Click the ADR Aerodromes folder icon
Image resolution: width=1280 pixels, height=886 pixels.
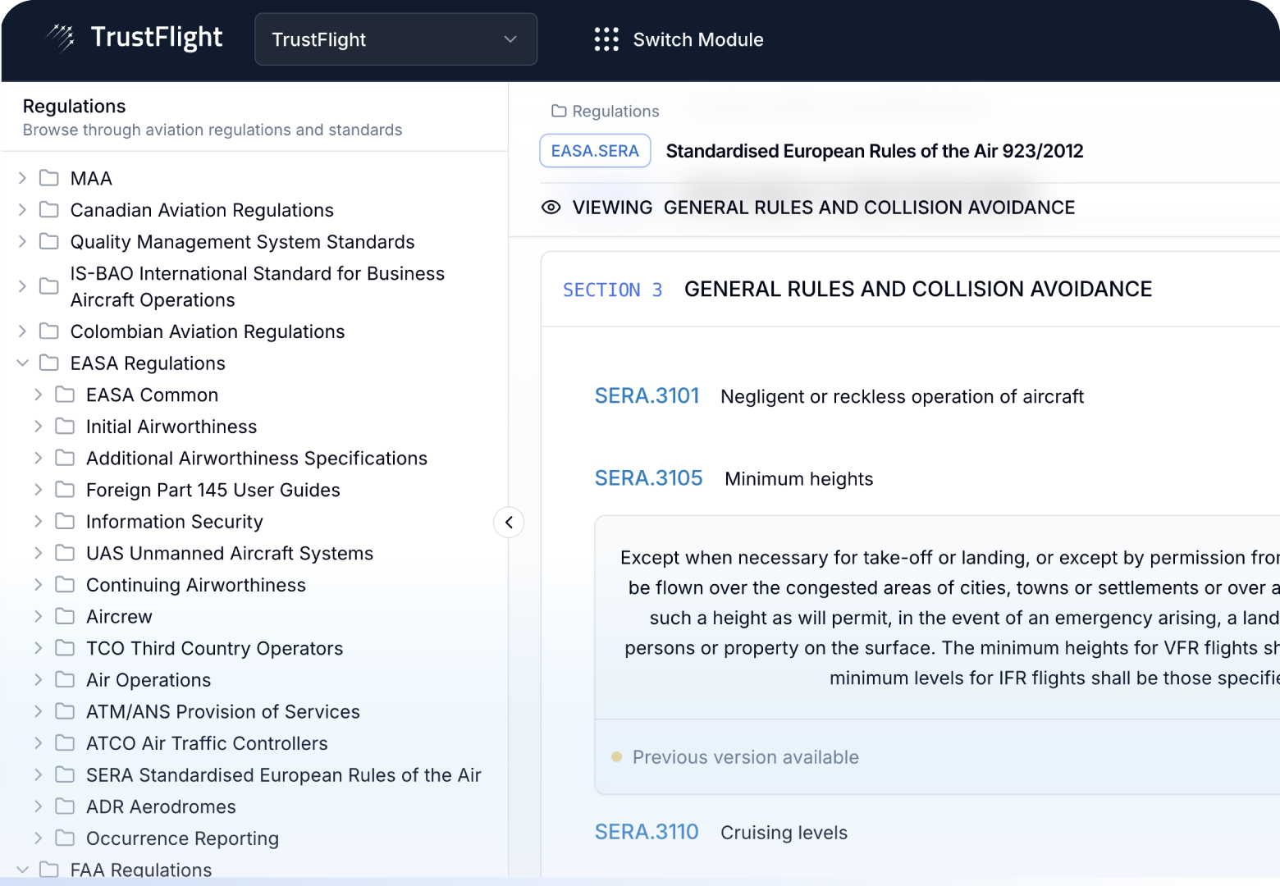pos(65,806)
